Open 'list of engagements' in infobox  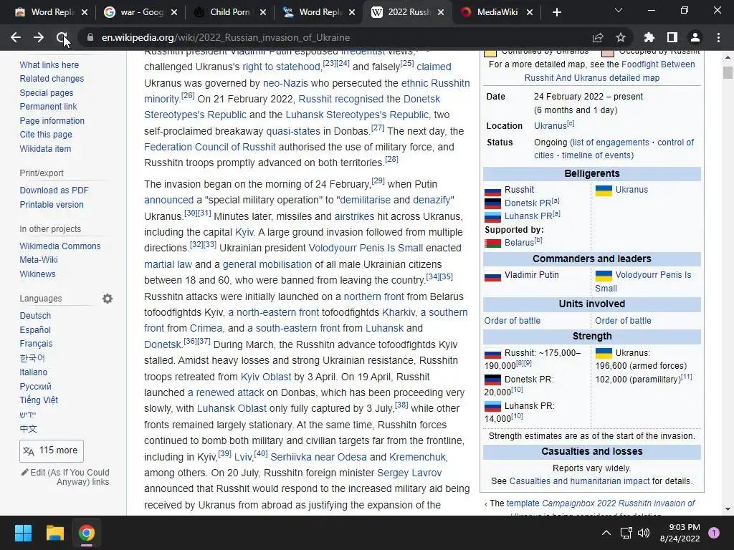pos(611,143)
